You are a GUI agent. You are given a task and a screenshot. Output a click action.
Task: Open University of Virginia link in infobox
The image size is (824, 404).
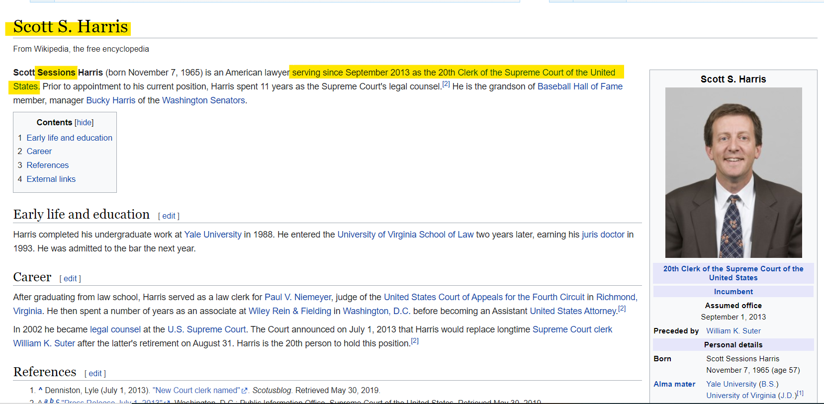coord(741,396)
